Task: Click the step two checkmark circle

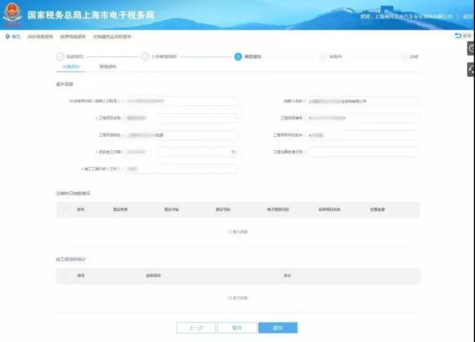Action: (145, 57)
